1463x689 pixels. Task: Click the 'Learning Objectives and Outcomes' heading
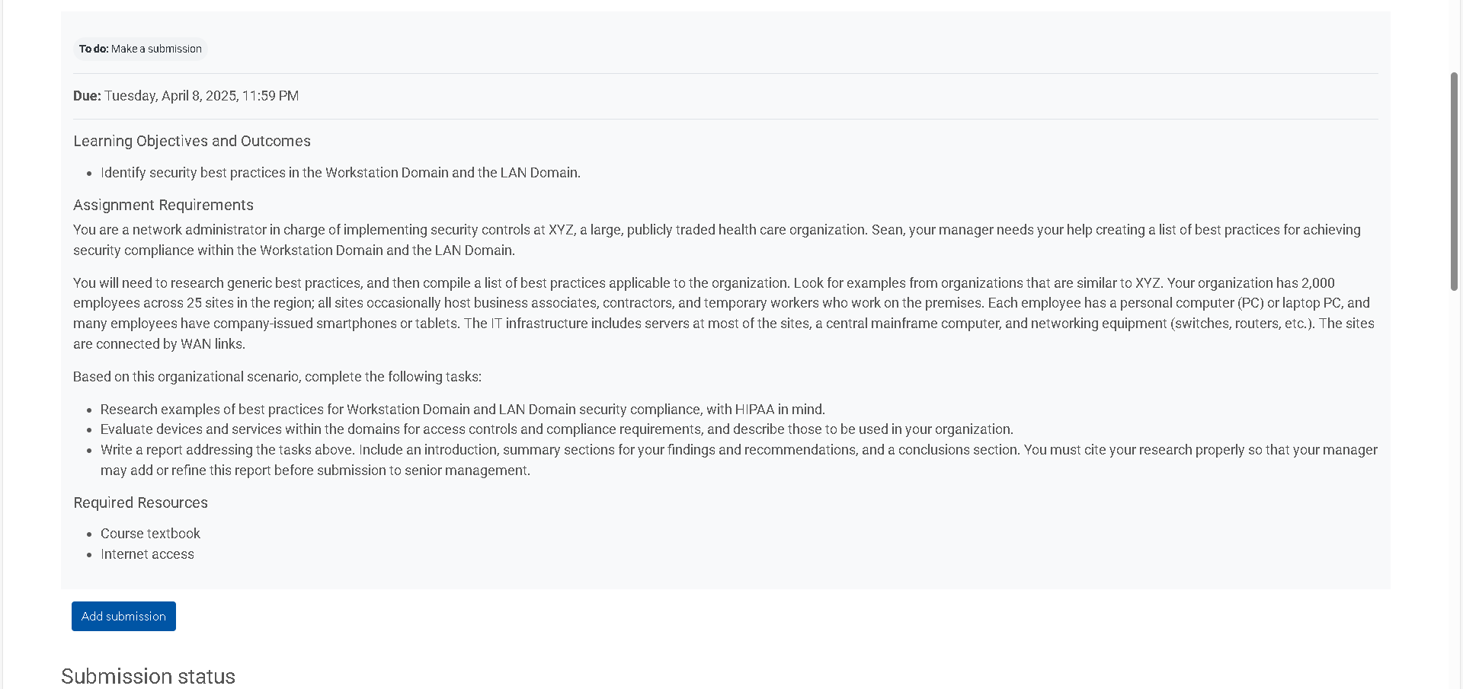[192, 141]
